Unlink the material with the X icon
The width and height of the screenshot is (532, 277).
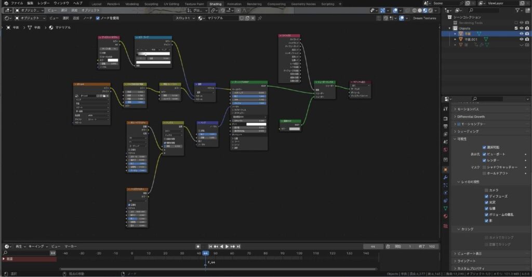[253, 18]
